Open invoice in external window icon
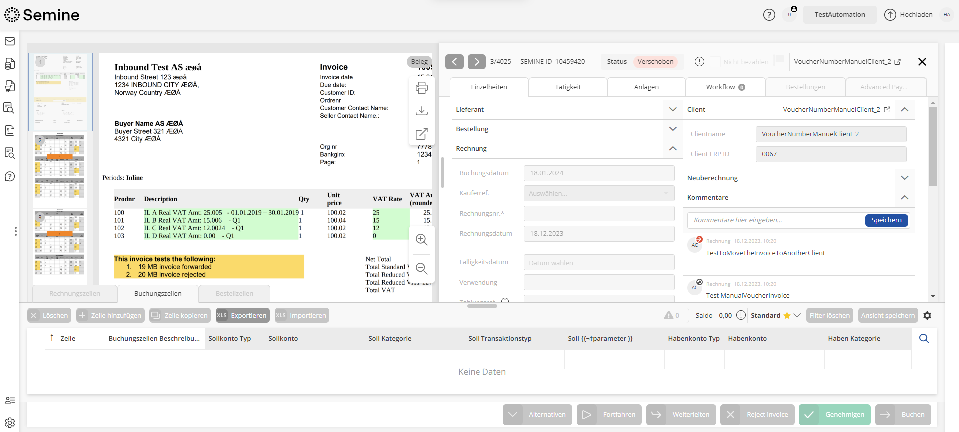Image resolution: width=959 pixels, height=432 pixels. tap(421, 134)
